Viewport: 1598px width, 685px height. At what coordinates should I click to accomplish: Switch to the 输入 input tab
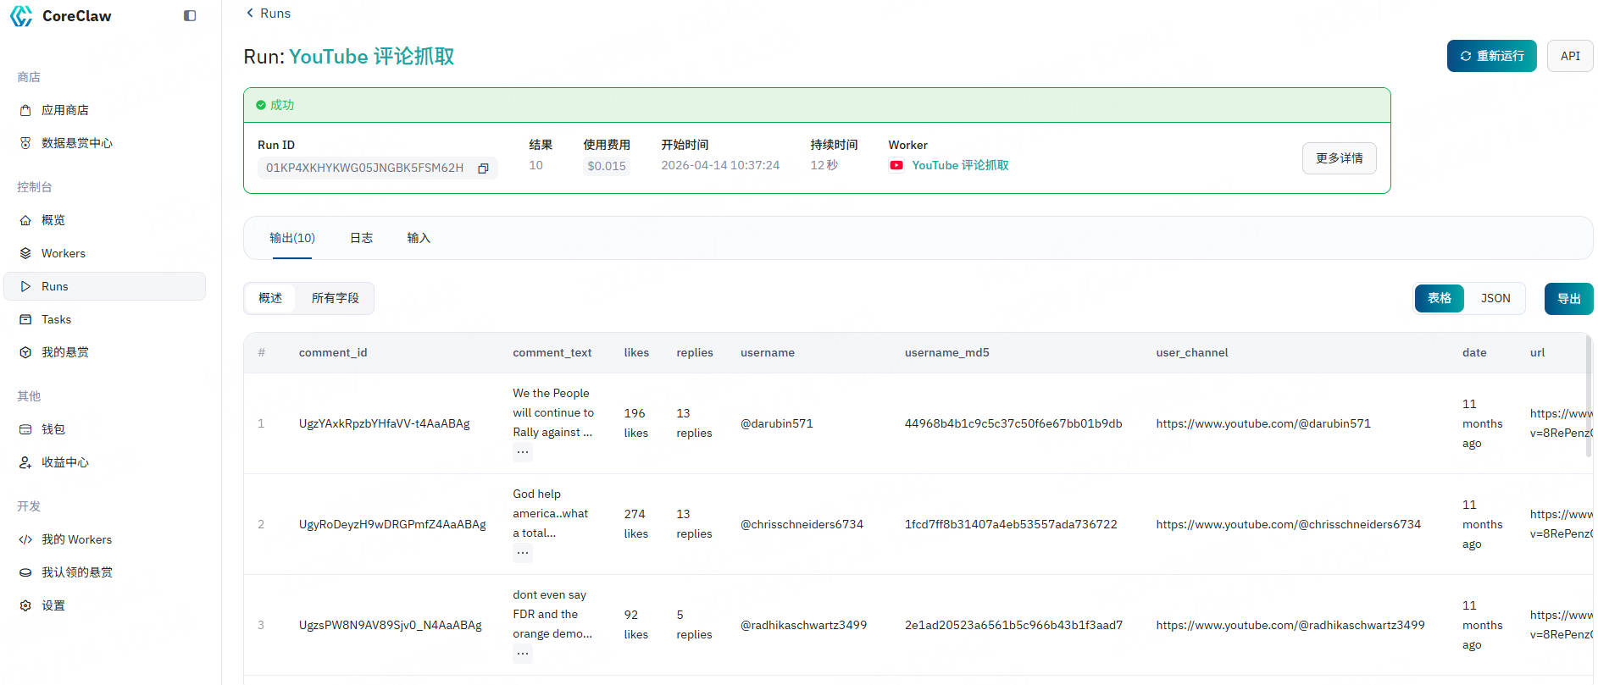click(x=419, y=238)
